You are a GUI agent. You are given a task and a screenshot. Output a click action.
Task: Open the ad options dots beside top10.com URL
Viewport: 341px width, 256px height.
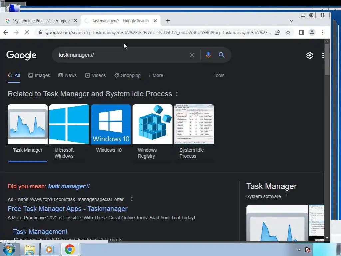click(x=132, y=199)
